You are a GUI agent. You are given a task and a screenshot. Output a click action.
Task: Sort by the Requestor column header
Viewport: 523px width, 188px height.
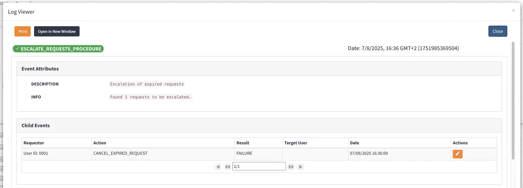(34, 143)
